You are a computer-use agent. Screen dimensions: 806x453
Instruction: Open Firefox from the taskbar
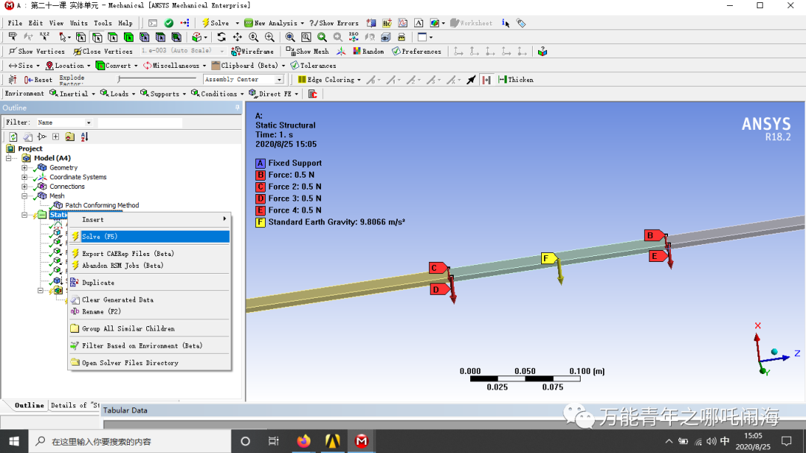tap(304, 441)
